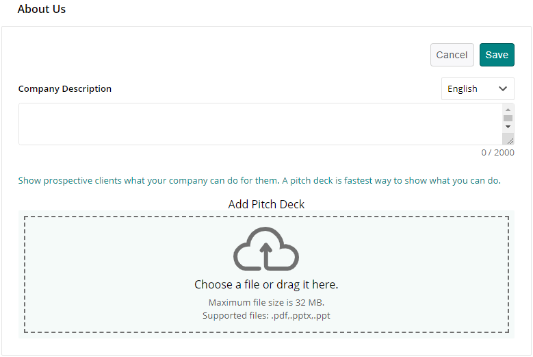Screen dimensions: 533x357
Task: Click the Company Description label
Action: tap(65, 88)
